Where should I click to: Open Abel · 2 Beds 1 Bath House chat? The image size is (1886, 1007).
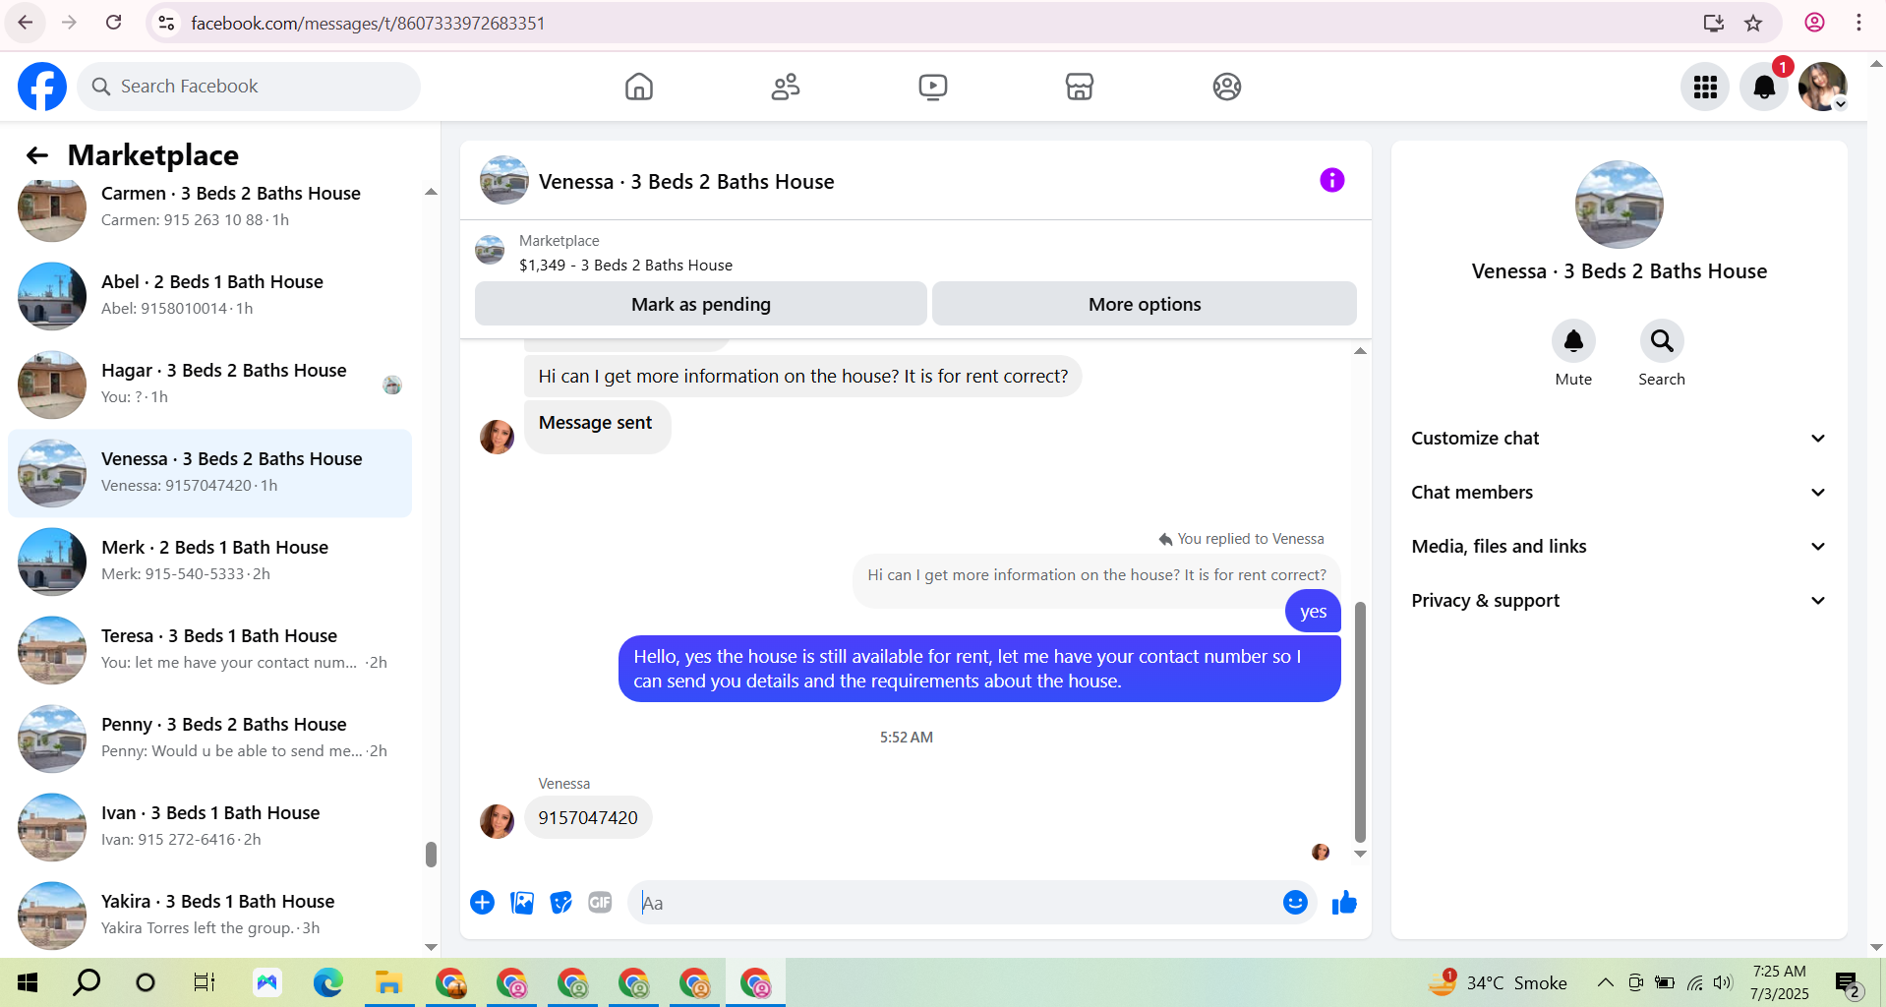click(x=209, y=295)
